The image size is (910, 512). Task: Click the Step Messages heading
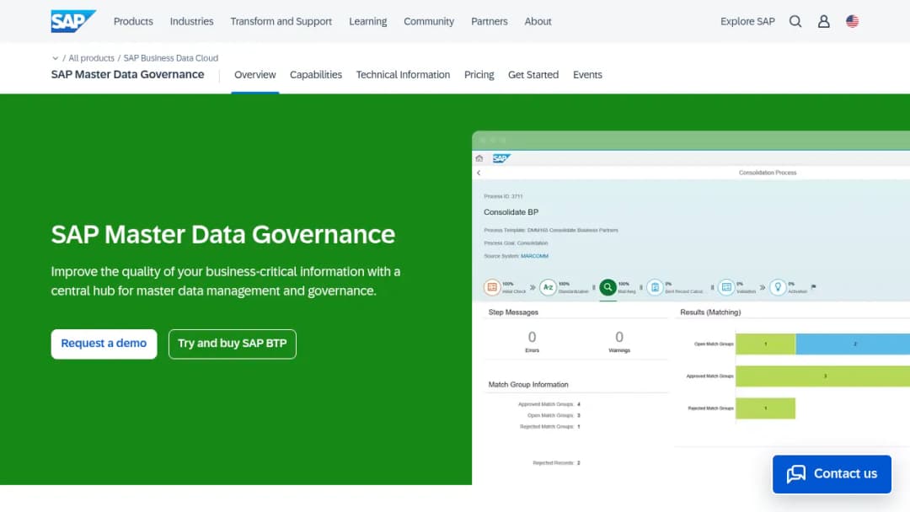tap(514, 312)
